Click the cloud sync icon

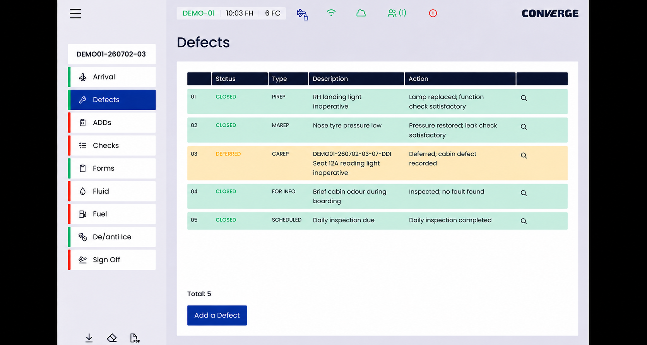pyautogui.click(x=361, y=13)
